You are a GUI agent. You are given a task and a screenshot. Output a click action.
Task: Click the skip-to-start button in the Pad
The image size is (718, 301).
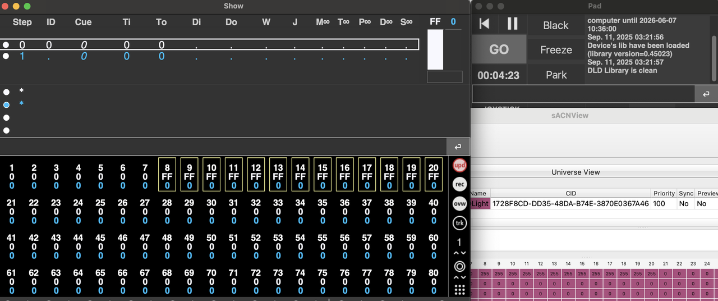pos(485,24)
